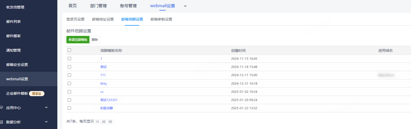Open the 的驱动器 template link
Image resolution: width=411 pixels, height=129 pixels.
[x=106, y=108]
